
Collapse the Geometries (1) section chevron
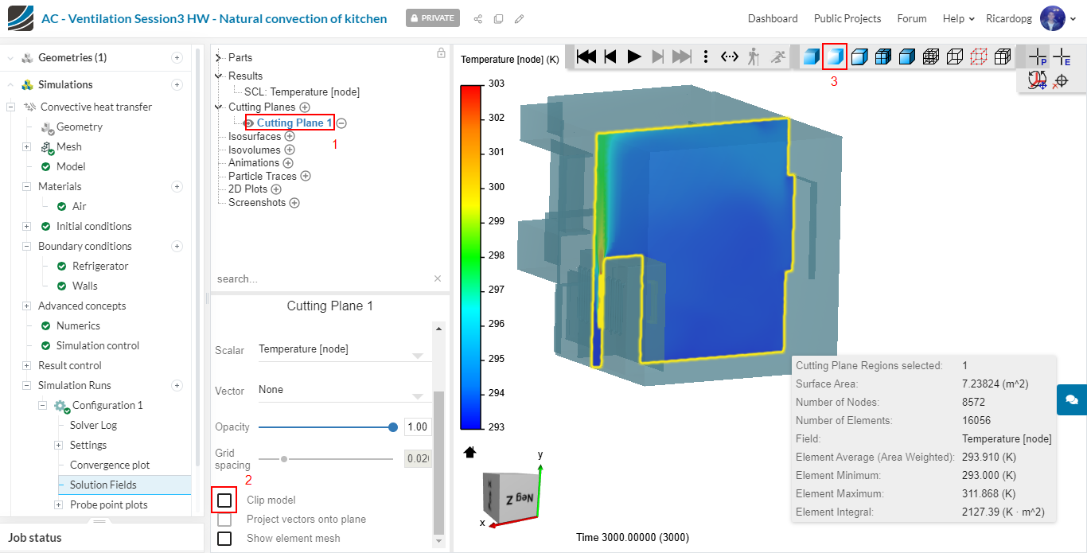click(11, 58)
